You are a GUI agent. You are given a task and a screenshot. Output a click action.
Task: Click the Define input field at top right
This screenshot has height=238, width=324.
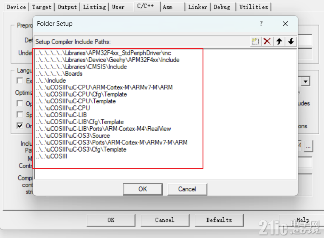305,40
